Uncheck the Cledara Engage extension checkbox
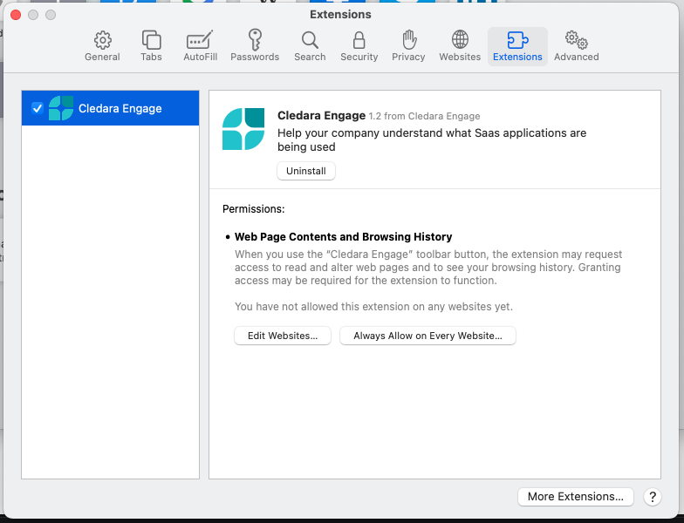This screenshot has height=523, width=684. pyautogui.click(x=37, y=108)
